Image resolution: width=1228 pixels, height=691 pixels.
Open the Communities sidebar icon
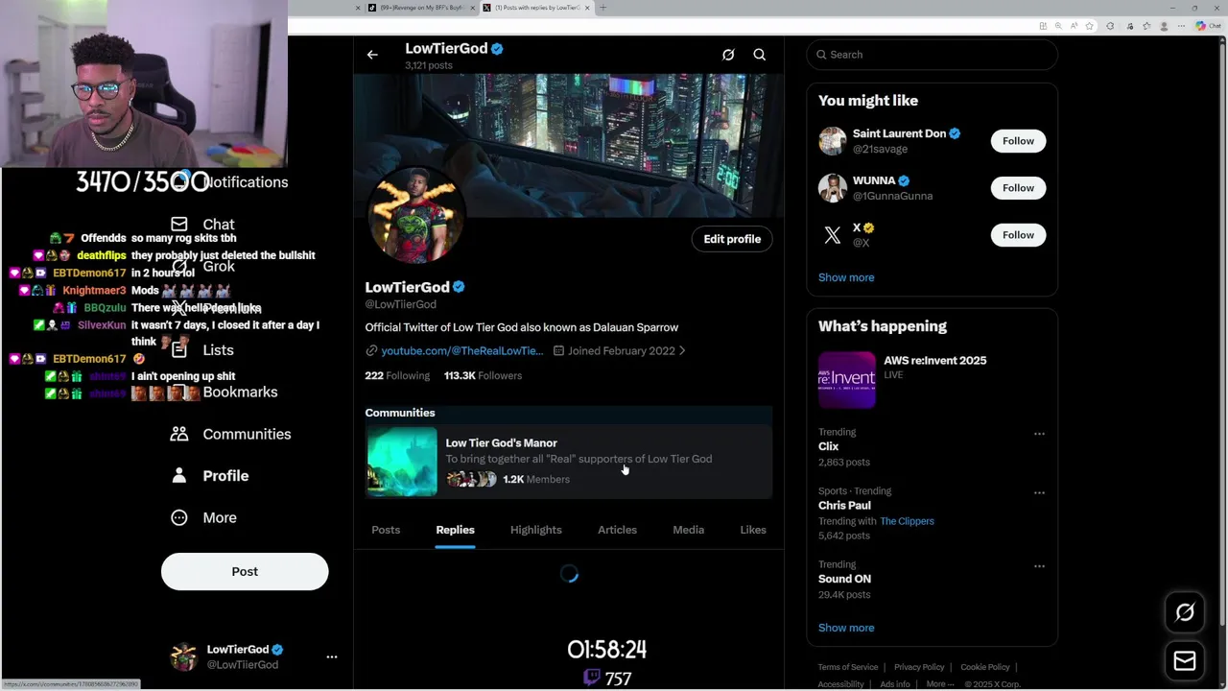click(x=179, y=434)
